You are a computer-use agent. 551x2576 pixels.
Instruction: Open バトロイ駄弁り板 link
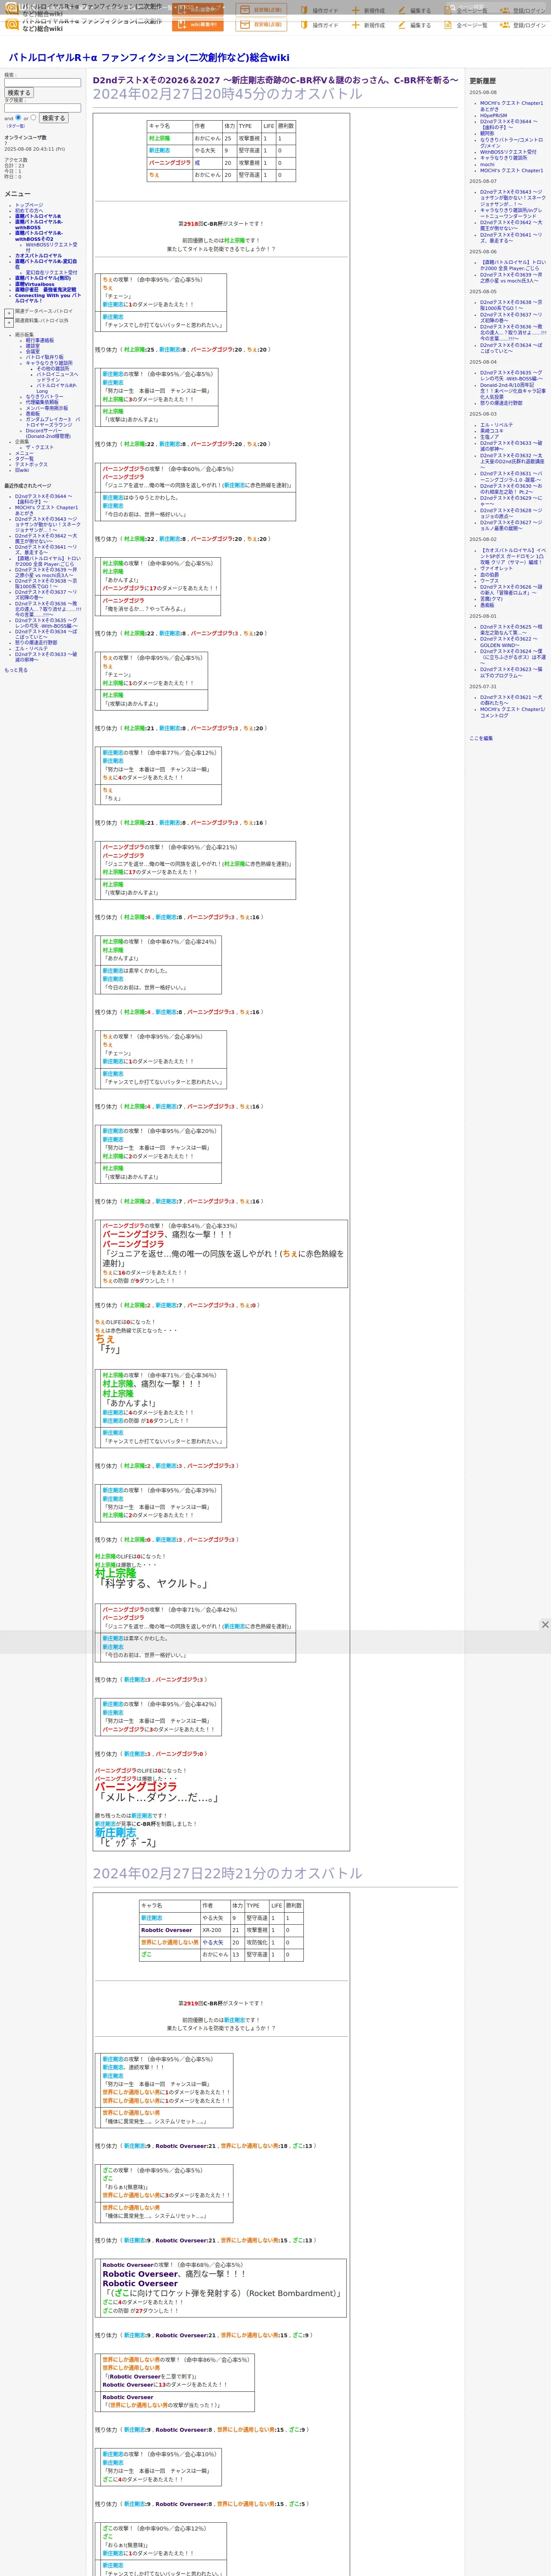(44, 357)
